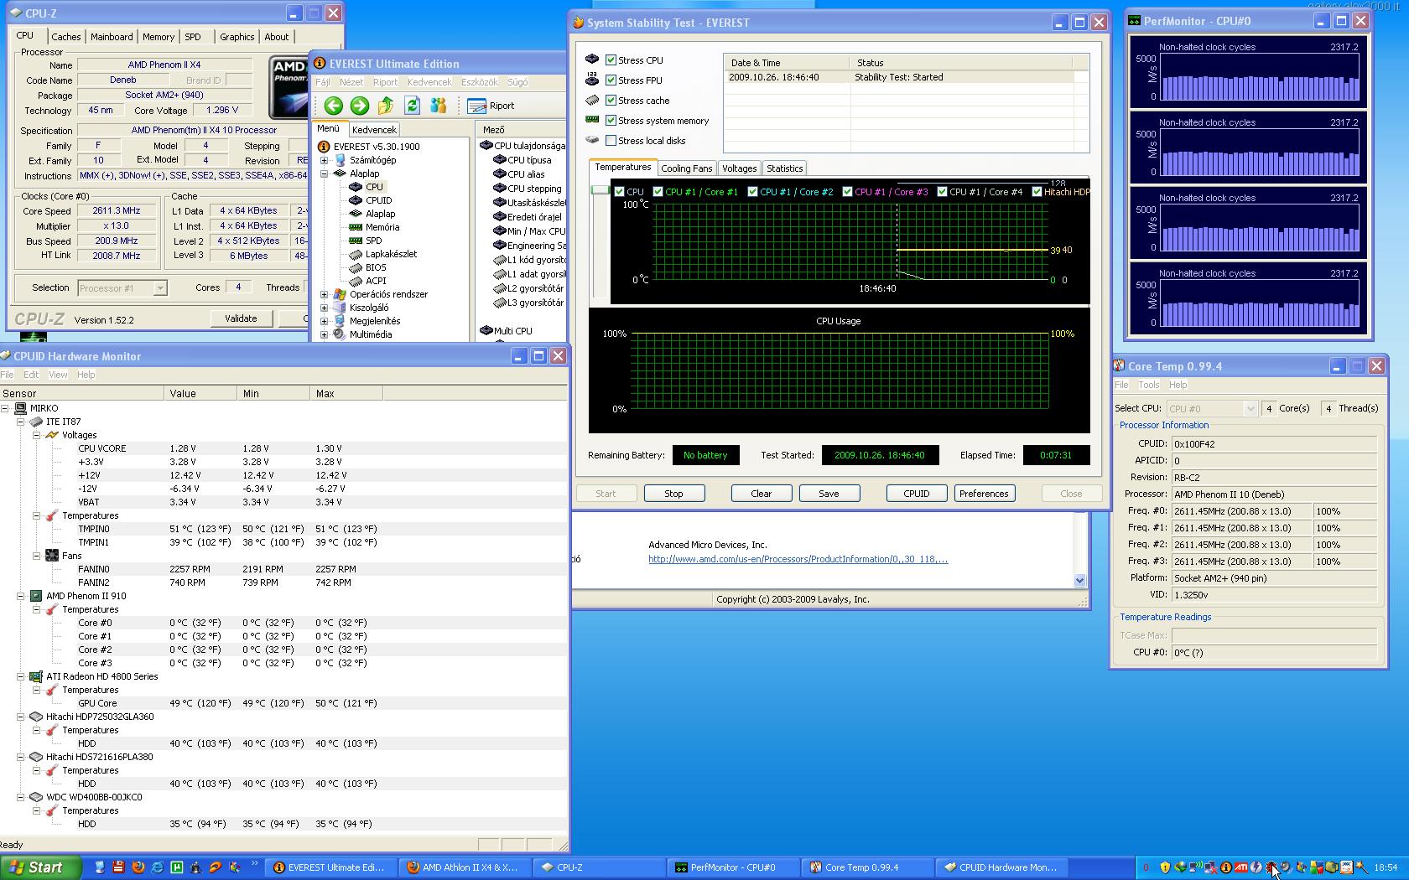Expand Számítógép node in EVEREST tree

pyautogui.click(x=325, y=160)
